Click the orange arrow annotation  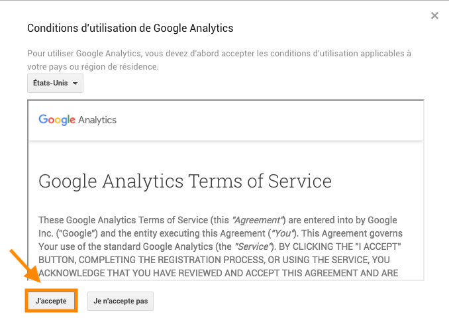(25, 266)
